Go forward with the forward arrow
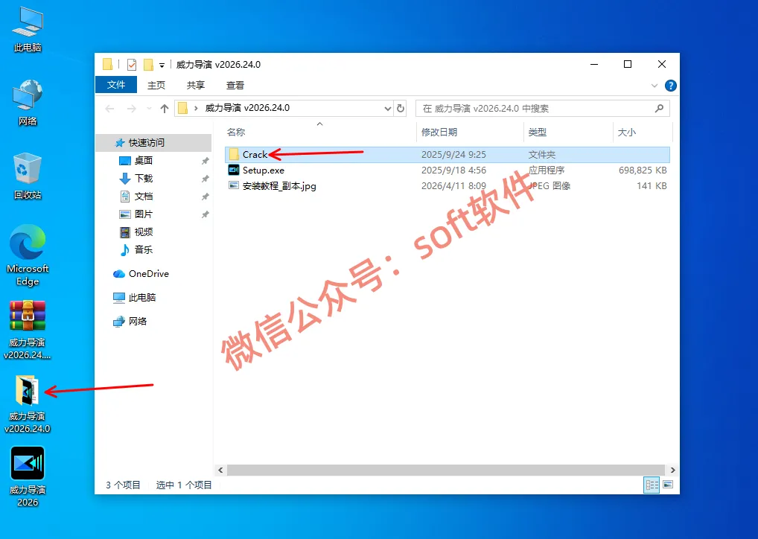 click(131, 108)
